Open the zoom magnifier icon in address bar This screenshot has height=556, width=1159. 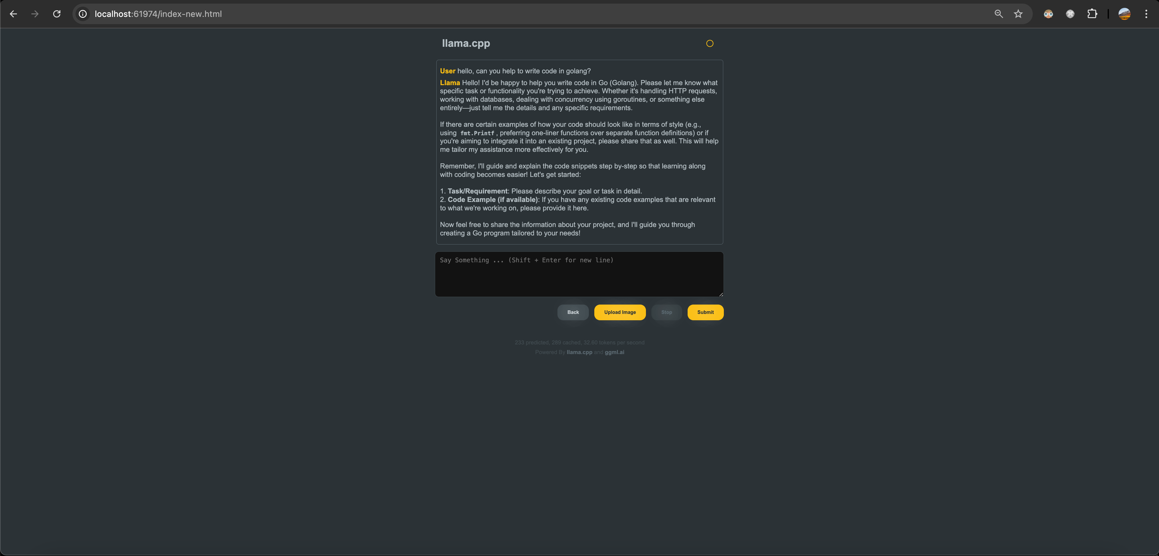(x=998, y=14)
